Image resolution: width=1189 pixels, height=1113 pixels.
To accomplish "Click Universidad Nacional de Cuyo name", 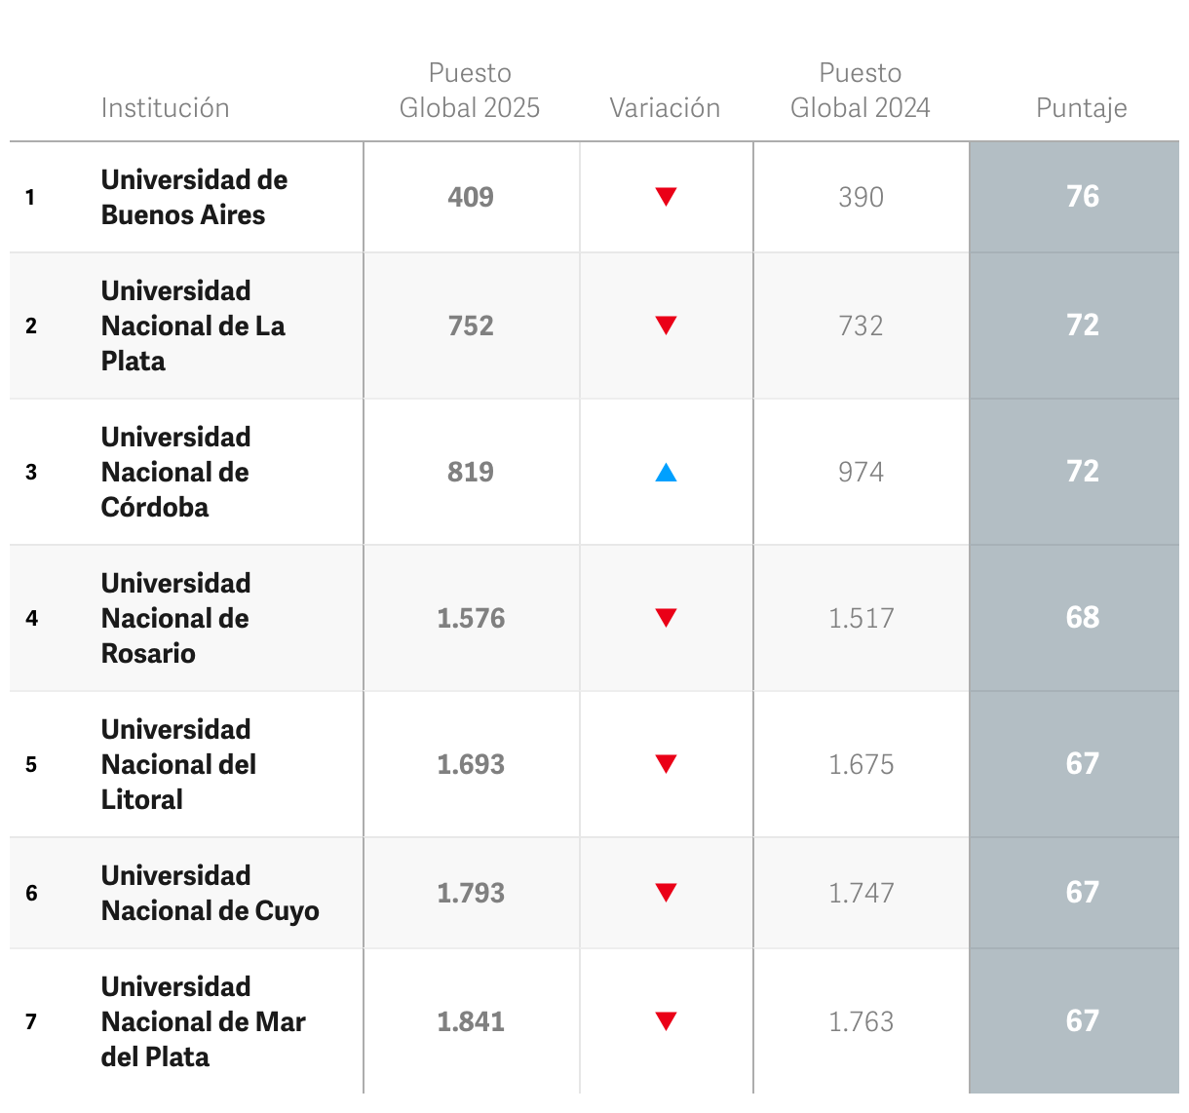I will (x=210, y=893).
